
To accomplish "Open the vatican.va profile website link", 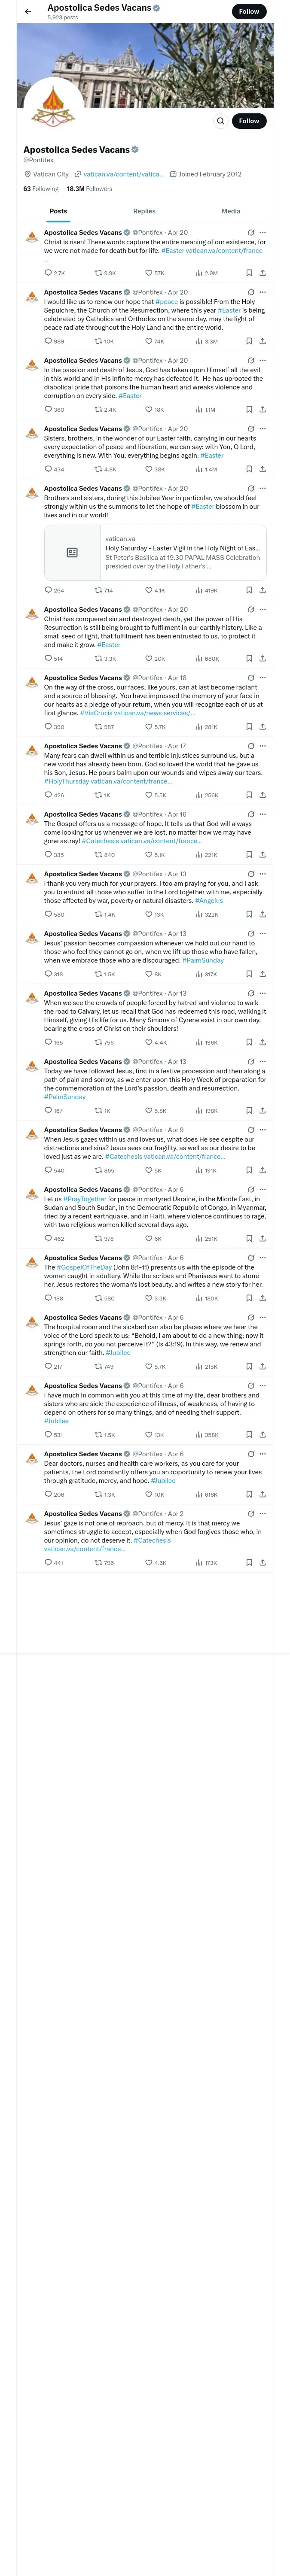I will click(x=123, y=174).
